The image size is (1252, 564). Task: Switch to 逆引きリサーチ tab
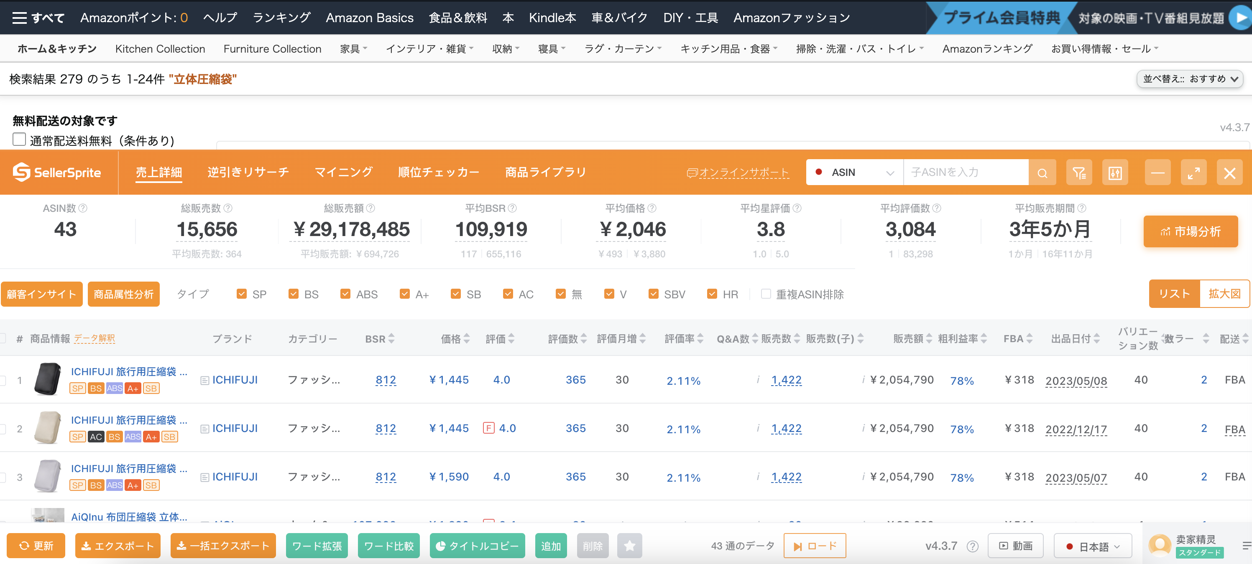point(248,172)
